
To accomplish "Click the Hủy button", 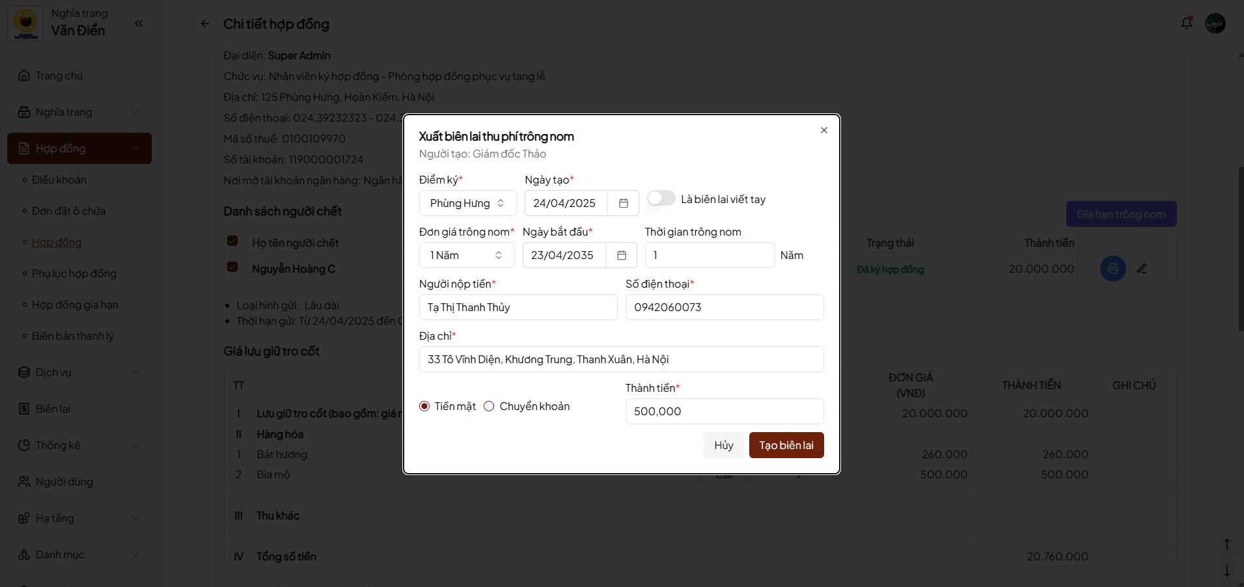I will point(723,445).
